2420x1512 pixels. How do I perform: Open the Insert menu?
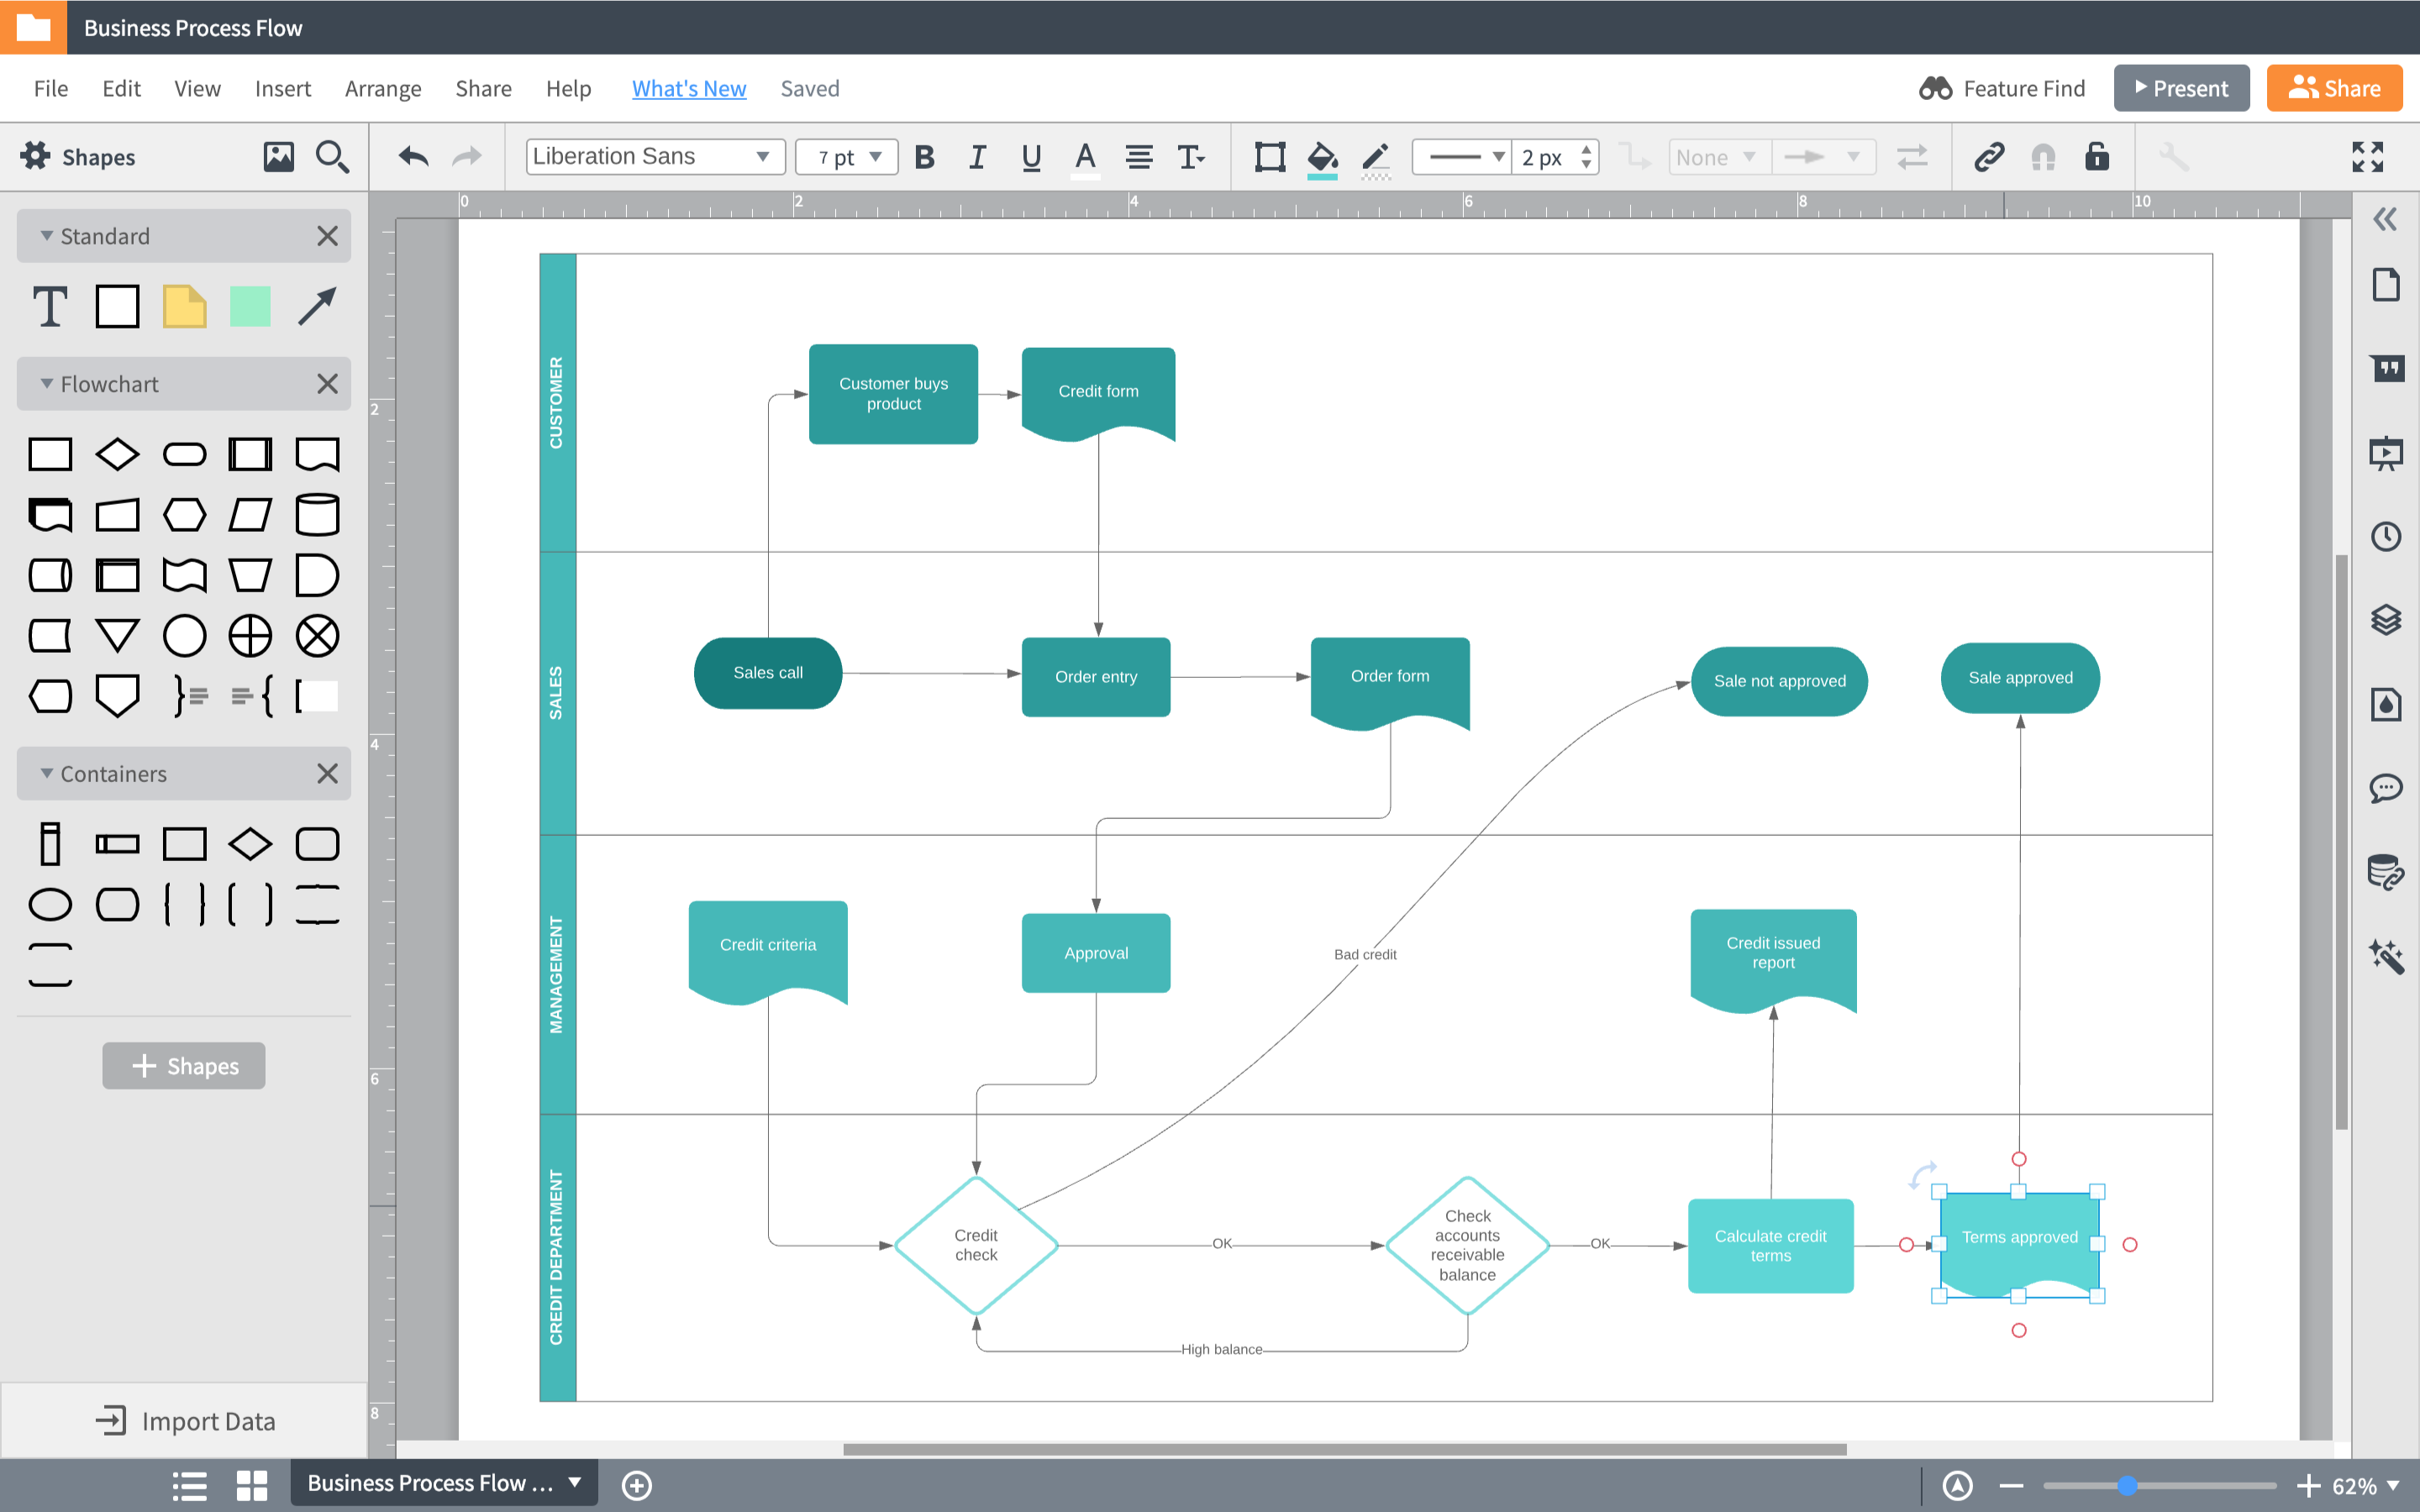(x=283, y=88)
